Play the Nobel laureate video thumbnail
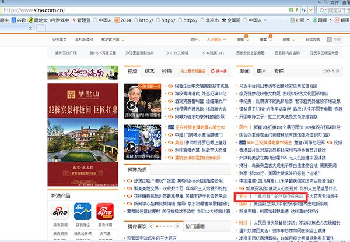 (143, 101)
